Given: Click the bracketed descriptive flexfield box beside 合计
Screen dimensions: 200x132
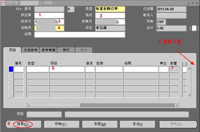Looking at the screenshot, I should coord(194,28).
